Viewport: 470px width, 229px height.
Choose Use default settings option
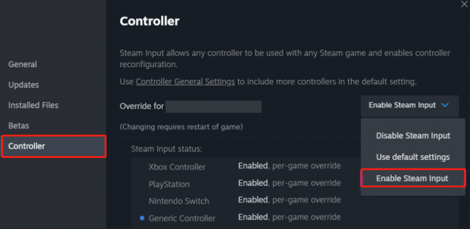coord(413,157)
